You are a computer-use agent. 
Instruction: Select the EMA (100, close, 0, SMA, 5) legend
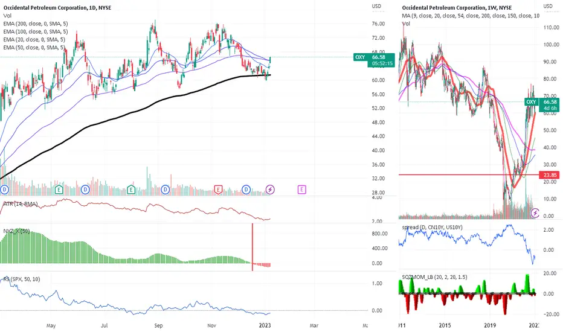point(36,31)
